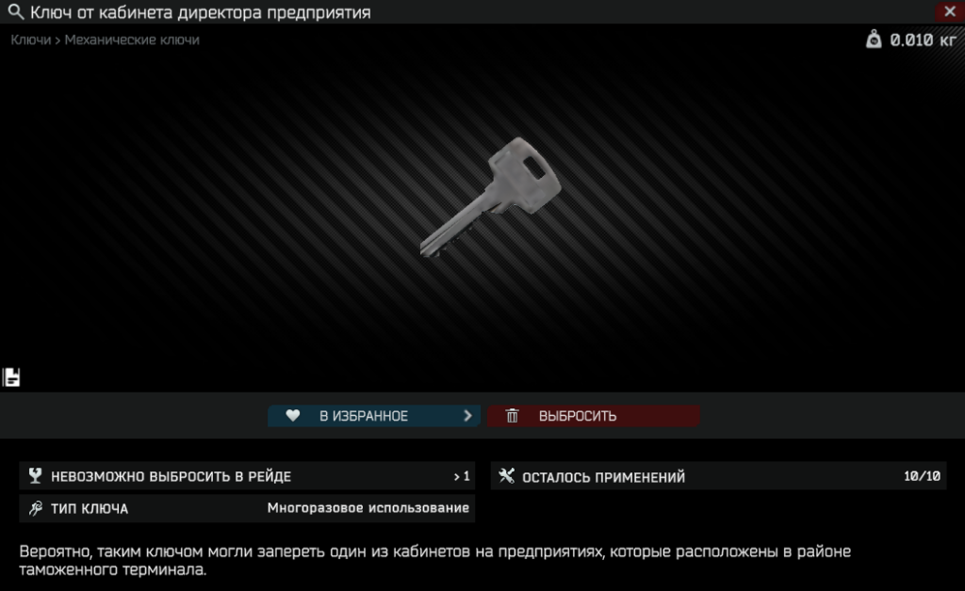Add the key to favorites via В ИЗБРАННОЕ
Screen dimensions: 965x591
373,416
